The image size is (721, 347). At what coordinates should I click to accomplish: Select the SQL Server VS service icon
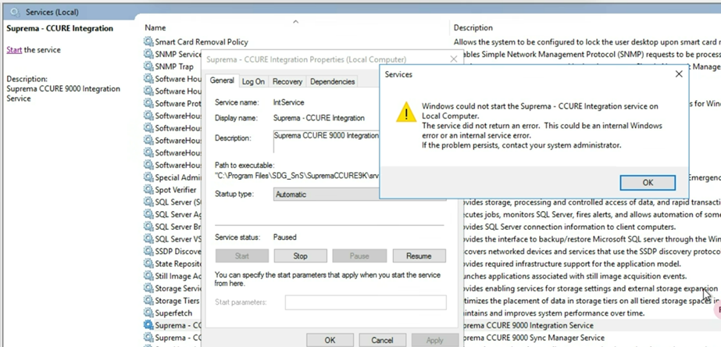click(148, 239)
